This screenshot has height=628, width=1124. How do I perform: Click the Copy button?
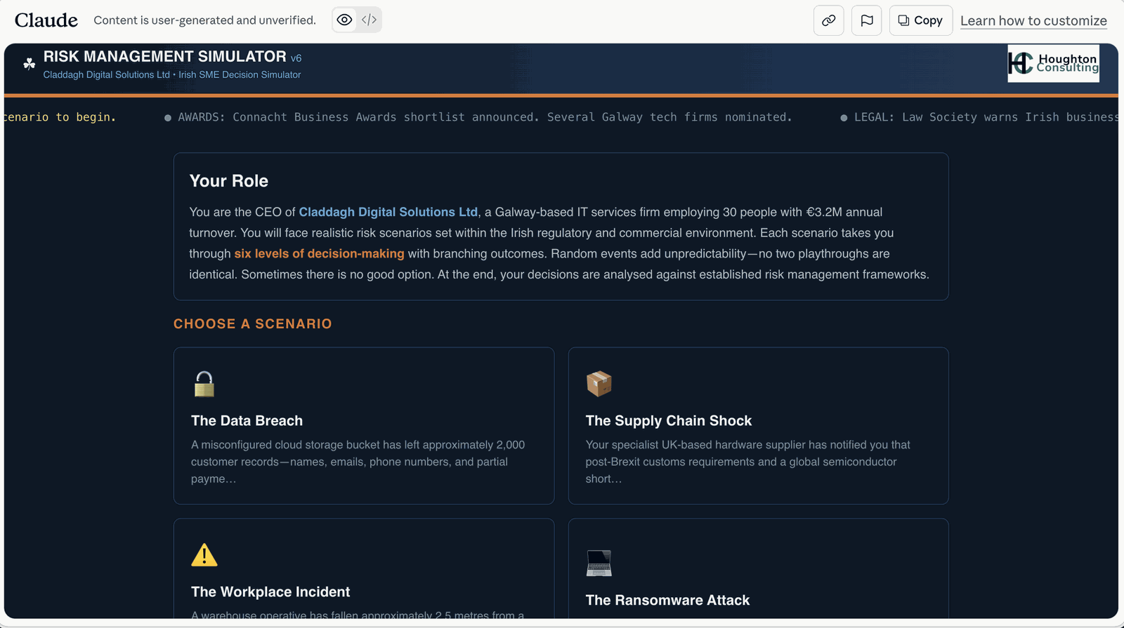(921, 20)
